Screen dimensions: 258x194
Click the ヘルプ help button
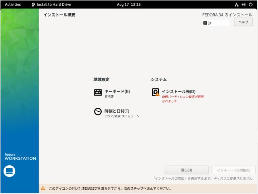click(x=243, y=22)
